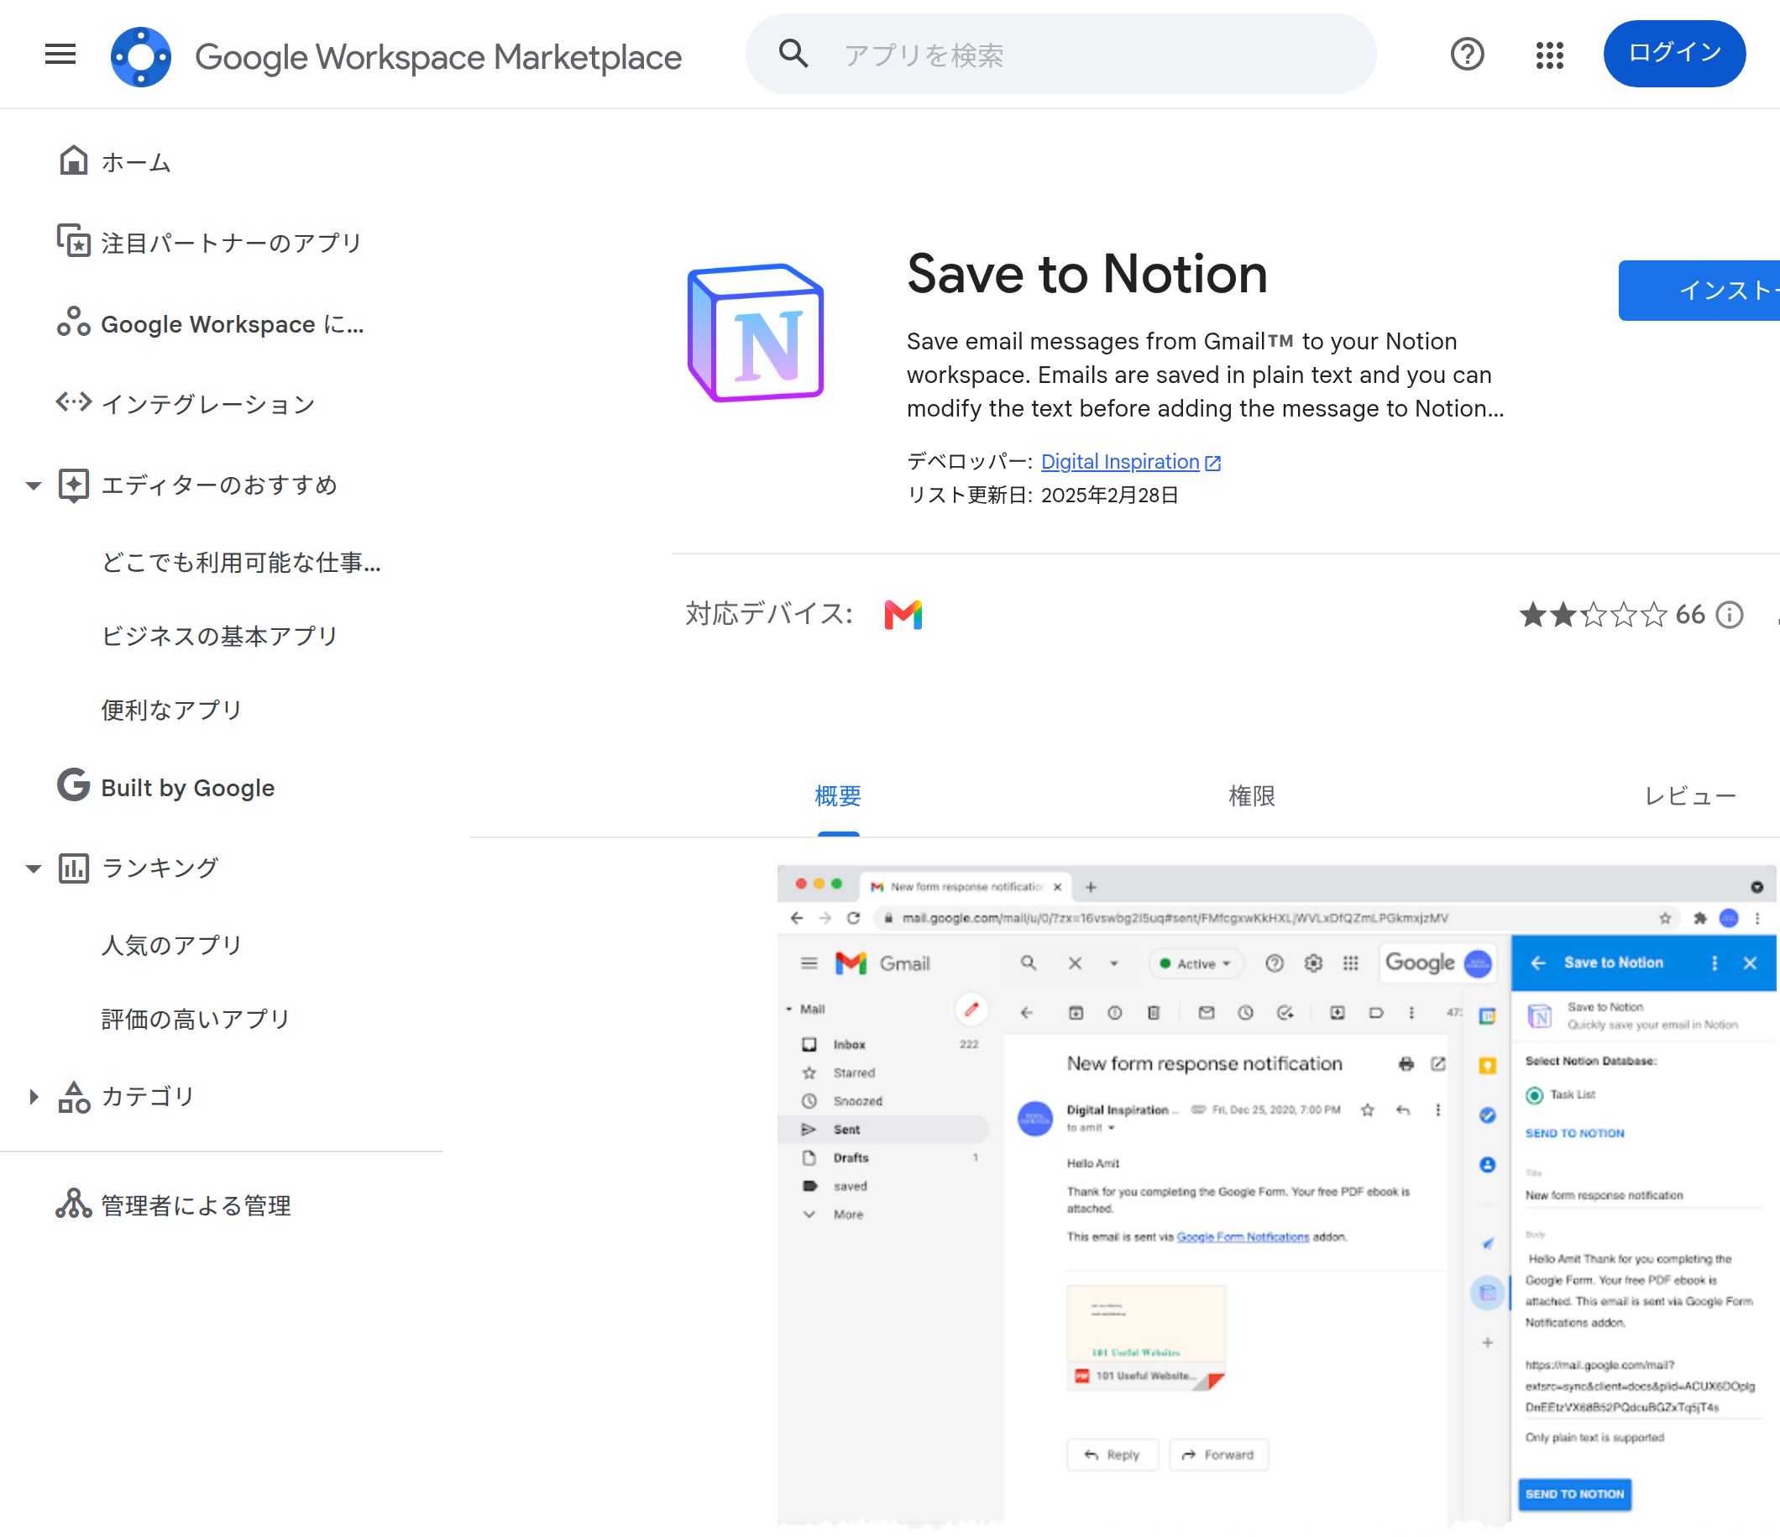Collapse the エディターのおすすめ section arrow
Viewport: 1780px width, 1537px height.
coord(34,485)
